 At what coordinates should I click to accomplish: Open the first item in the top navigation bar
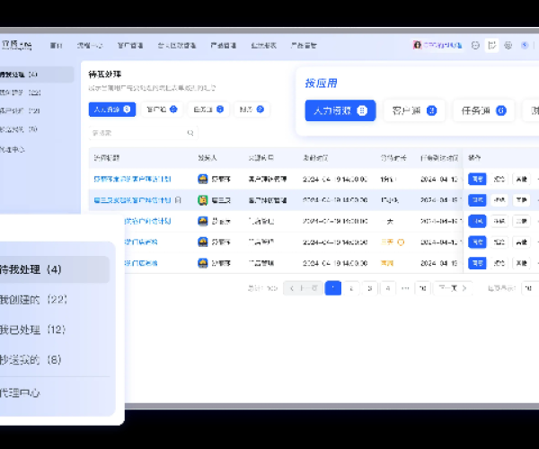56,45
